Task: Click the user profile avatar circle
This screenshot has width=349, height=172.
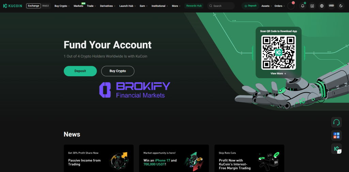Action: (291, 6)
